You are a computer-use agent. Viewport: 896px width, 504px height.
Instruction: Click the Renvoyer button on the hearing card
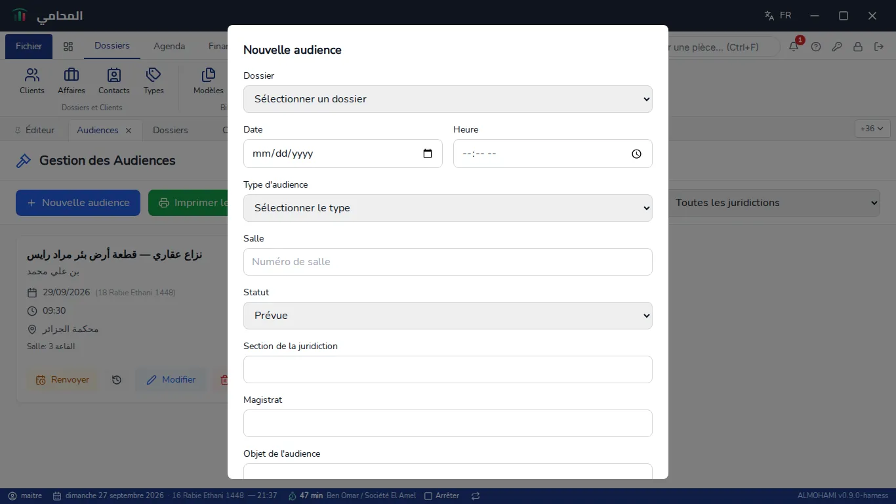coord(62,380)
